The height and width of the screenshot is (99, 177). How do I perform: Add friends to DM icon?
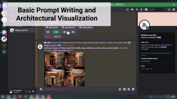point(141,9)
